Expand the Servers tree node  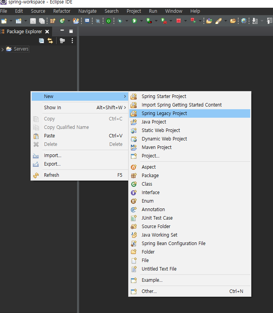[x=2, y=49]
